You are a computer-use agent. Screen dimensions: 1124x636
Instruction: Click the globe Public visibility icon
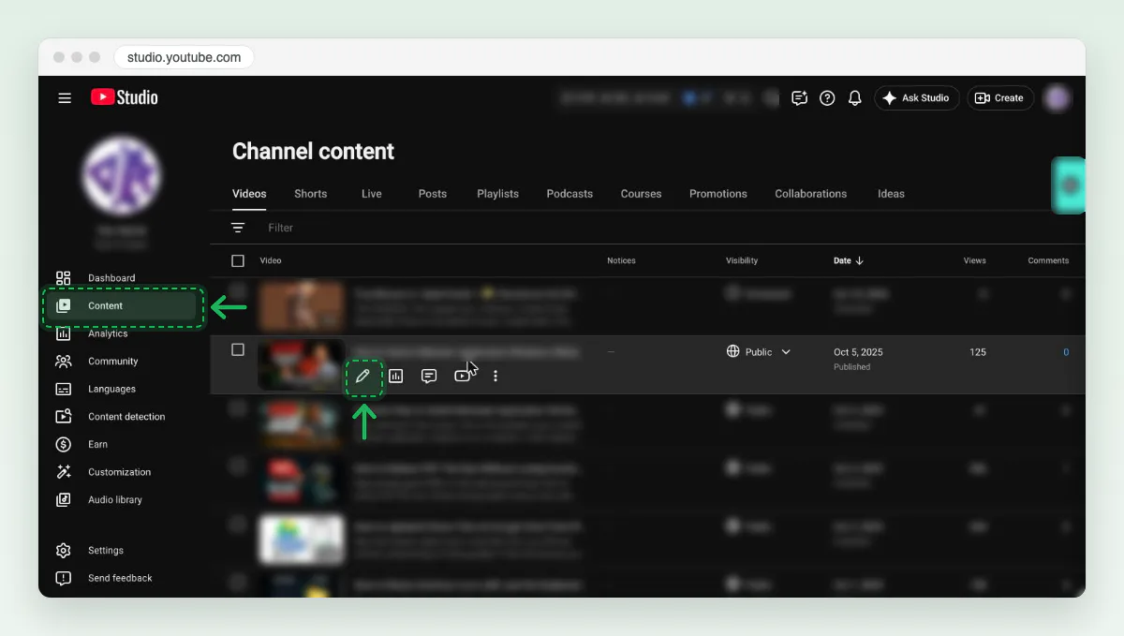click(x=733, y=351)
